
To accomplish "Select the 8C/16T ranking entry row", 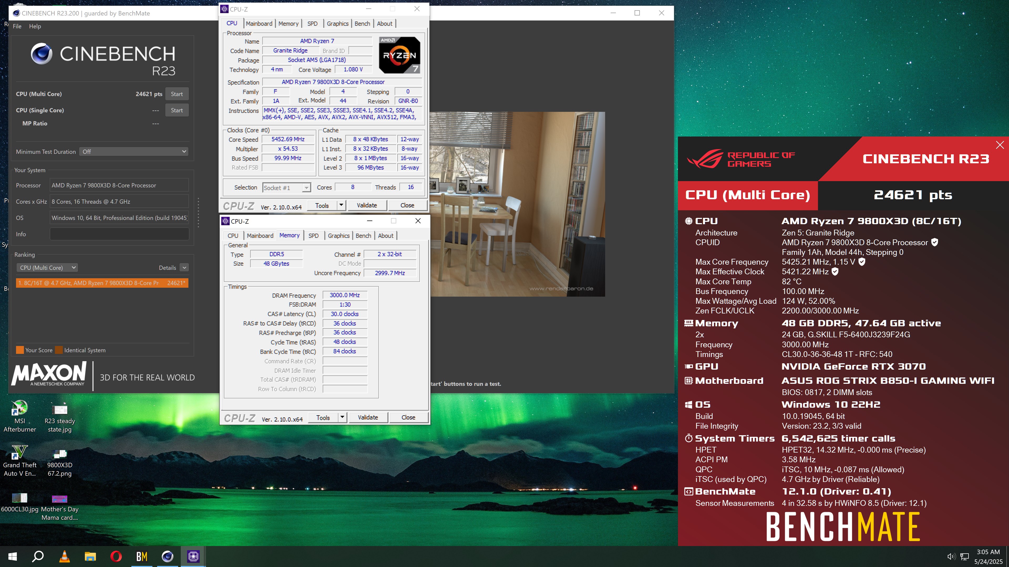I will coord(102,283).
